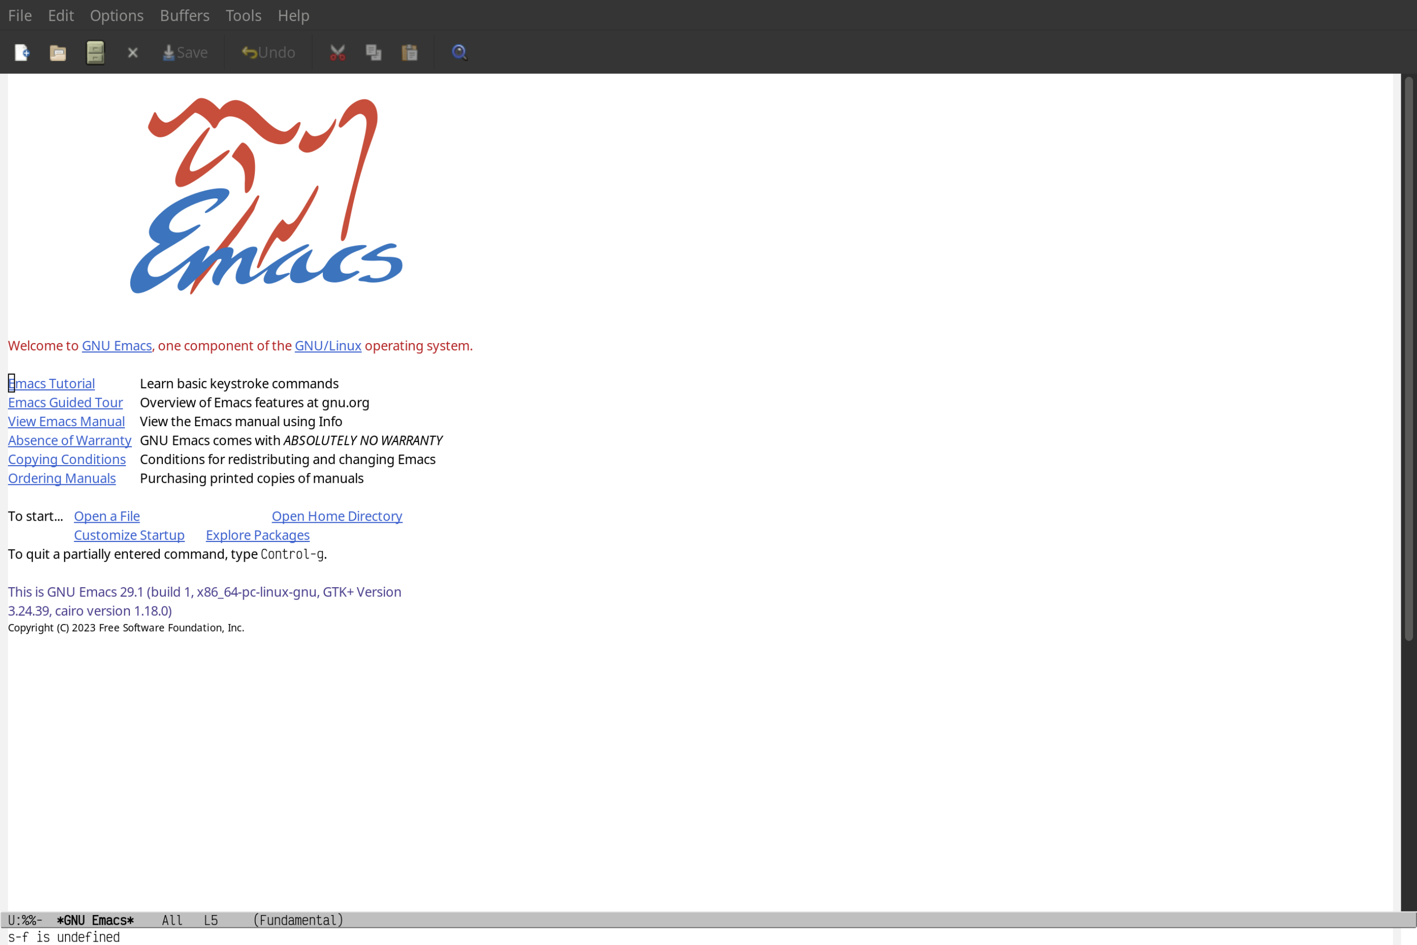Open the Tools menu

tap(243, 15)
